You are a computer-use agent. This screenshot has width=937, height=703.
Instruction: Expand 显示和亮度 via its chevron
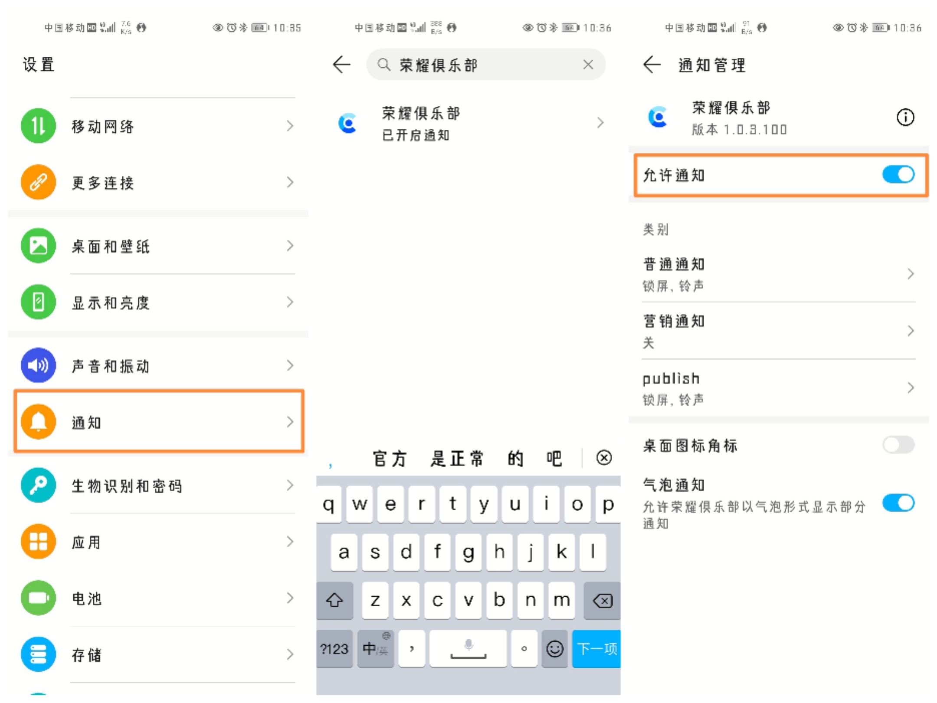[290, 302]
